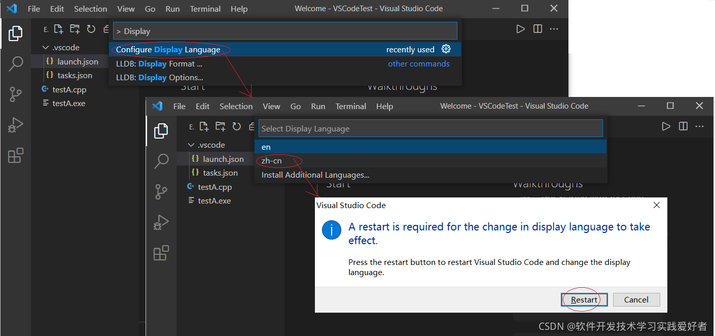715x336 pixels.
Task: Click the gear icon beside recently used
Action: point(446,49)
